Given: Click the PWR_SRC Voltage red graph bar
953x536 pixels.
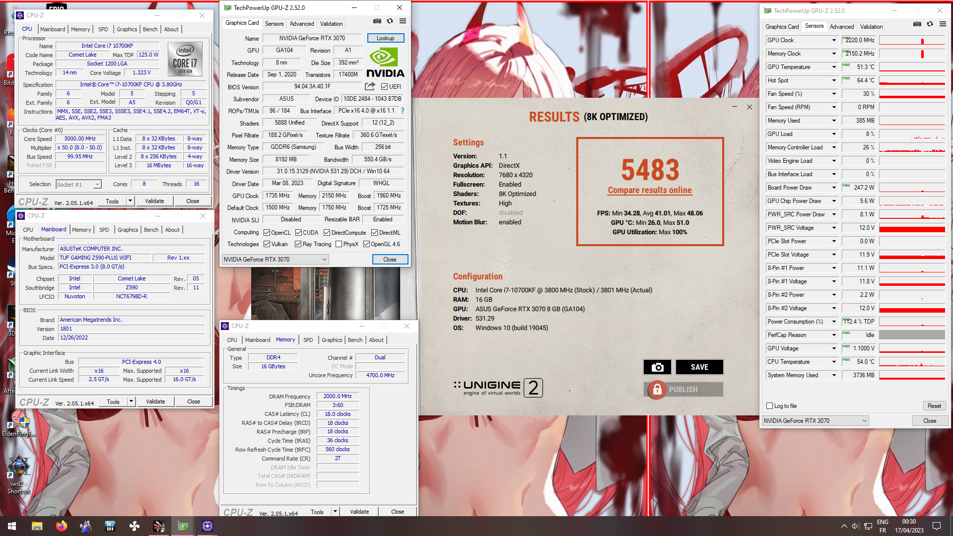Looking at the screenshot, I should coord(912,228).
